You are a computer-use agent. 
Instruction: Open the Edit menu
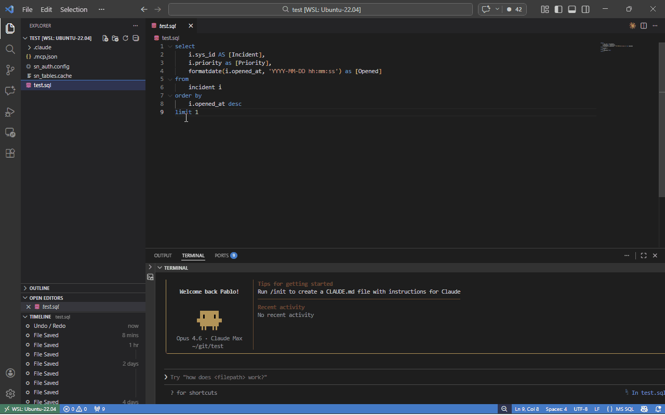point(46,9)
